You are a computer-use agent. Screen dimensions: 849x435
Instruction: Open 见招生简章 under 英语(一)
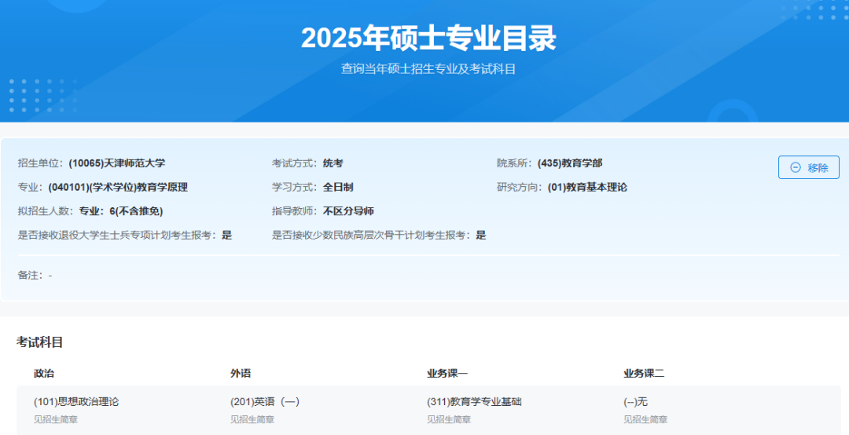pos(252,419)
